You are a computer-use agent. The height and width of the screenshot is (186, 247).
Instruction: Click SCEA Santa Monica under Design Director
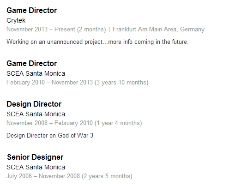click(x=36, y=114)
